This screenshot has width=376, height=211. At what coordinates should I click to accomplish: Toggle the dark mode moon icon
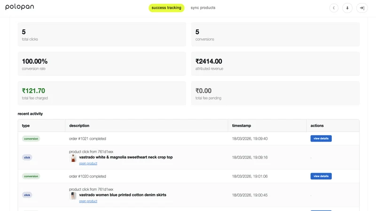[334, 8]
